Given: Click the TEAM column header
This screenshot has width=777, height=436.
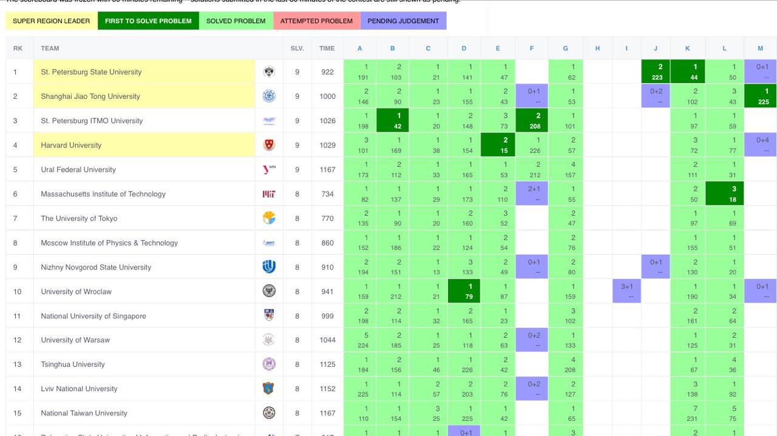Looking at the screenshot, I should point(50,49).
